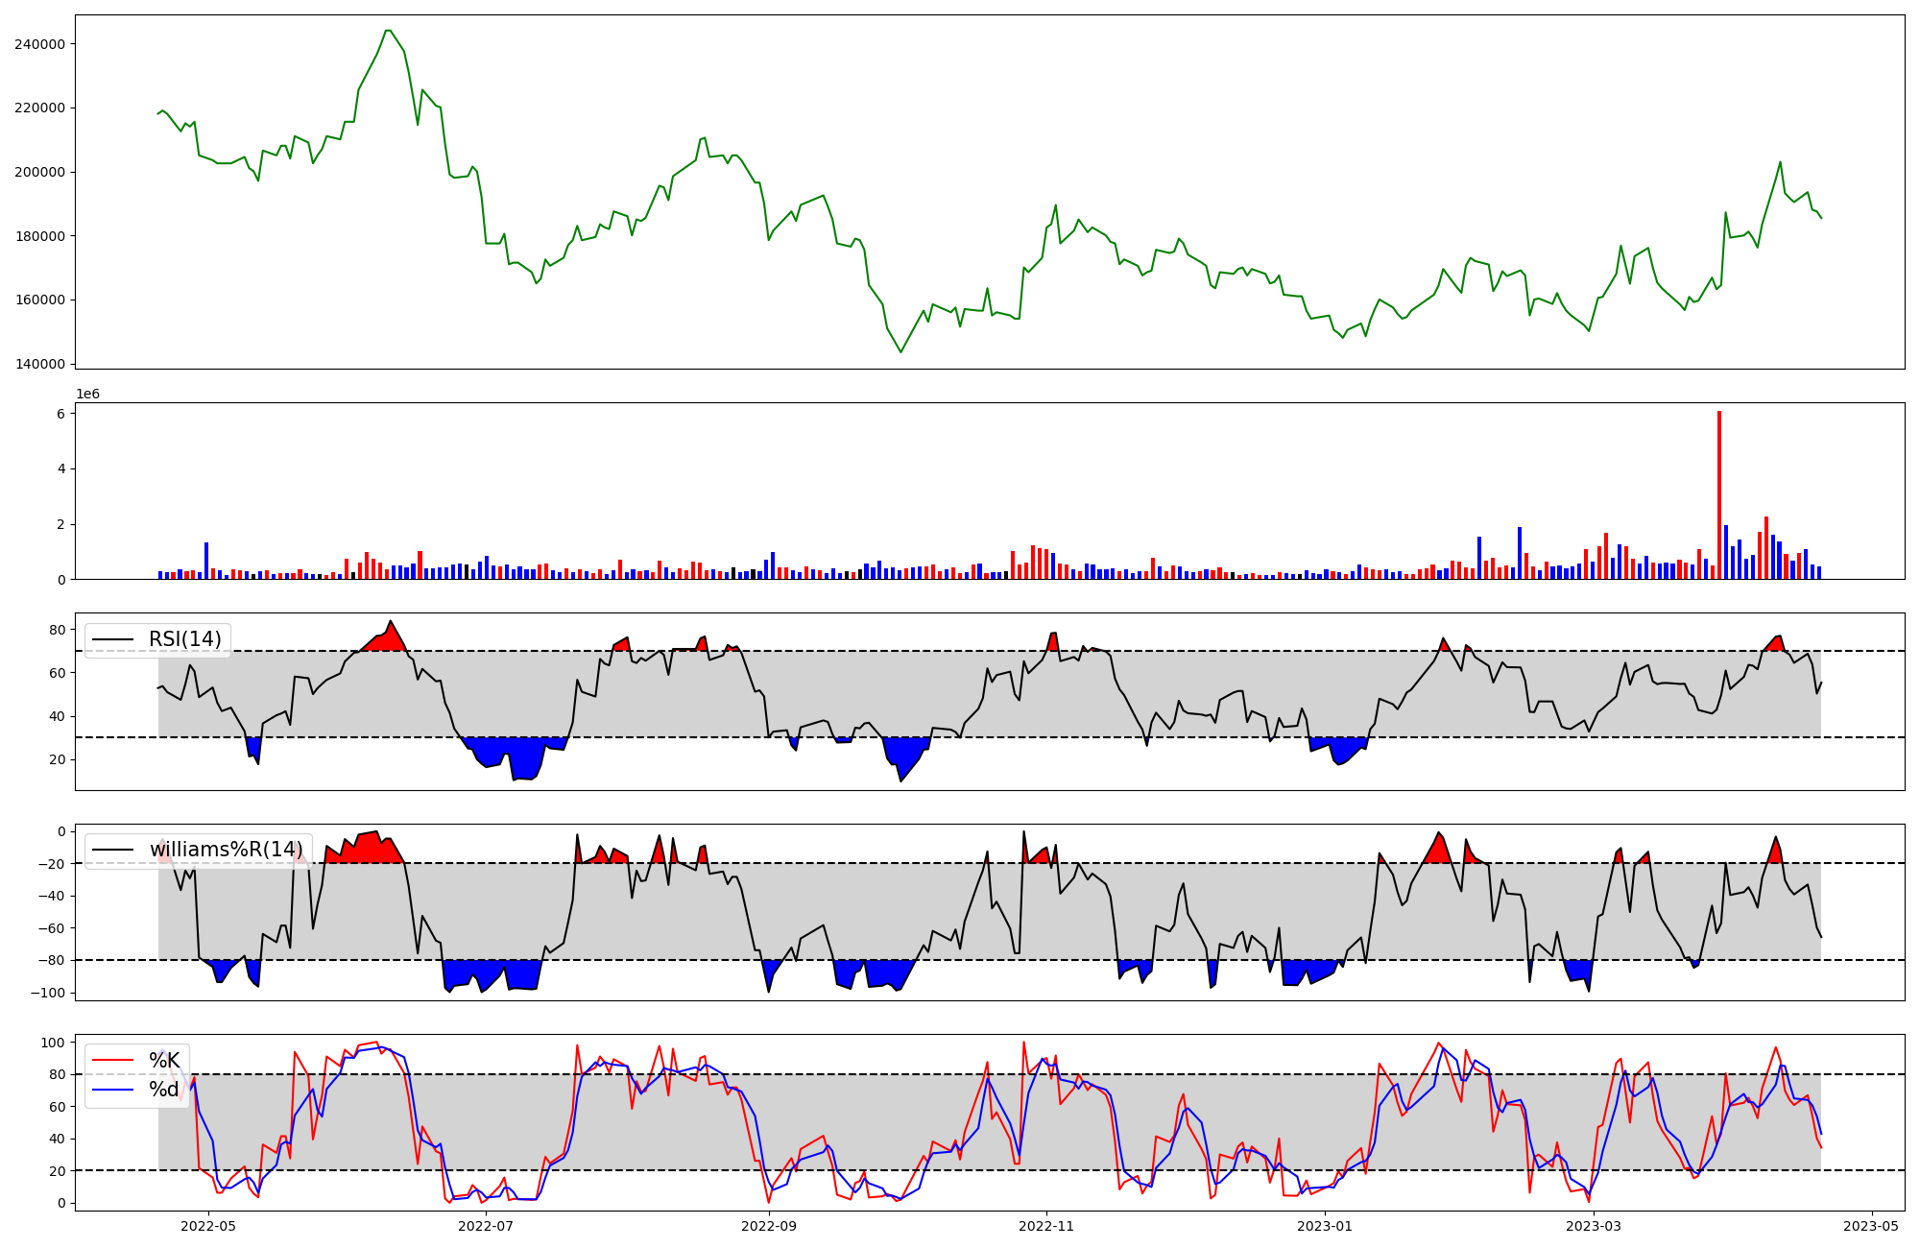
Task: Click the 180000 price axis label
Action: click(39, 236)
